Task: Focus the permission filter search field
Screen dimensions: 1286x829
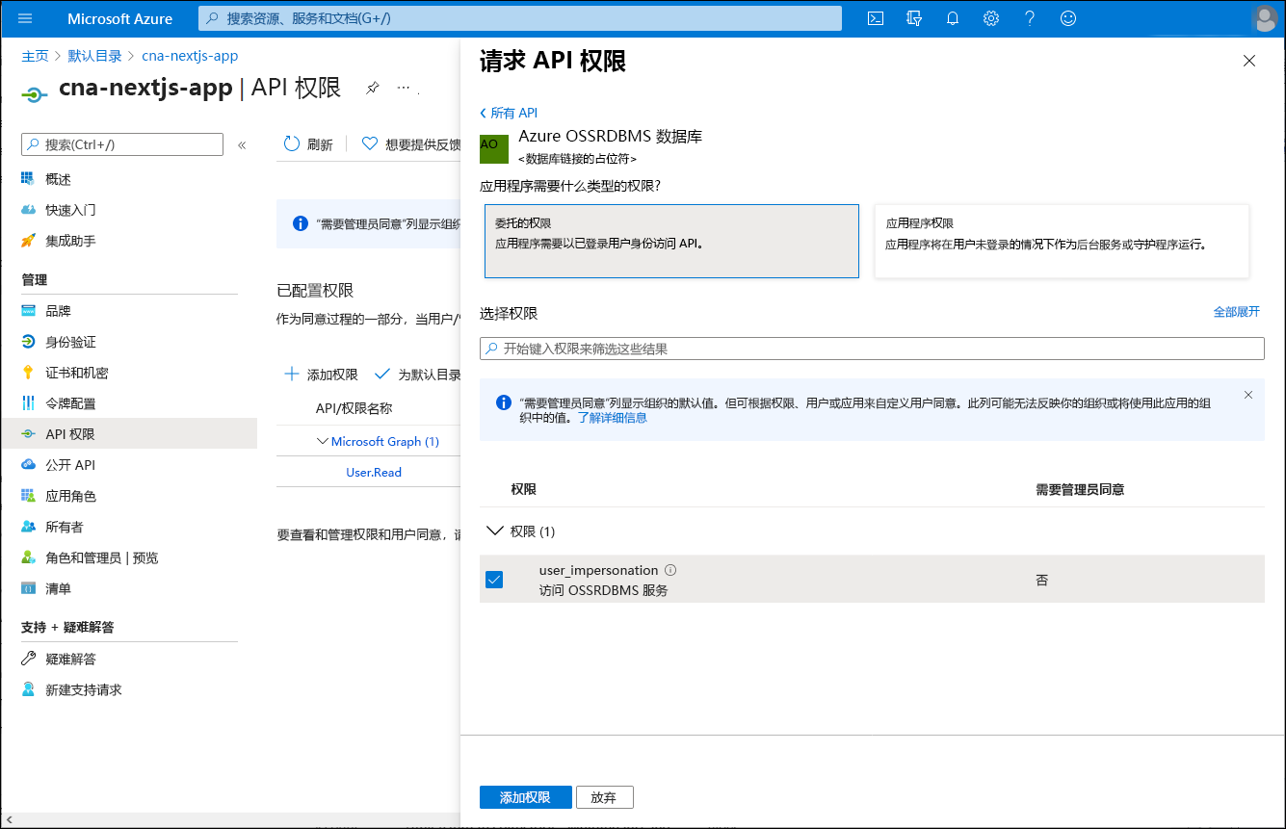Action: [872, 349]
